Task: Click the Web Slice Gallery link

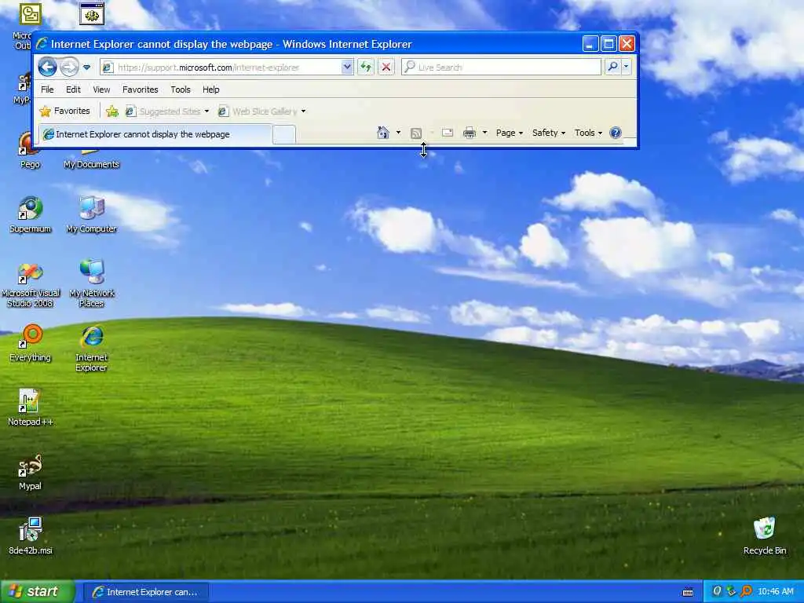Action: click(x=258, y=111)
